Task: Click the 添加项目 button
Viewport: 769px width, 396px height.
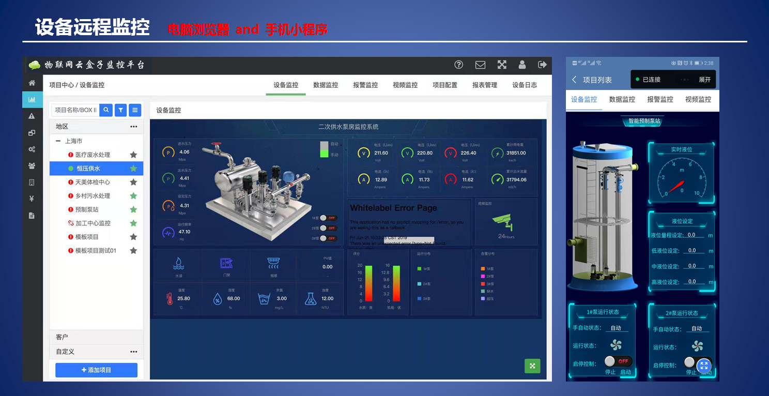Action: (x=96, y=370)
